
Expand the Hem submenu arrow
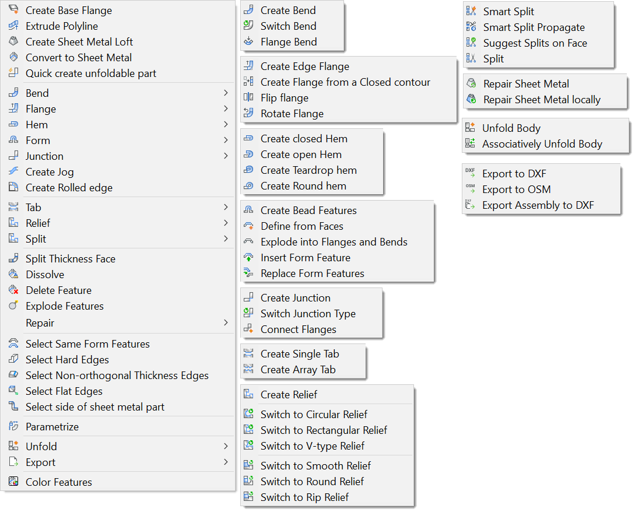[x=226, y=125]
